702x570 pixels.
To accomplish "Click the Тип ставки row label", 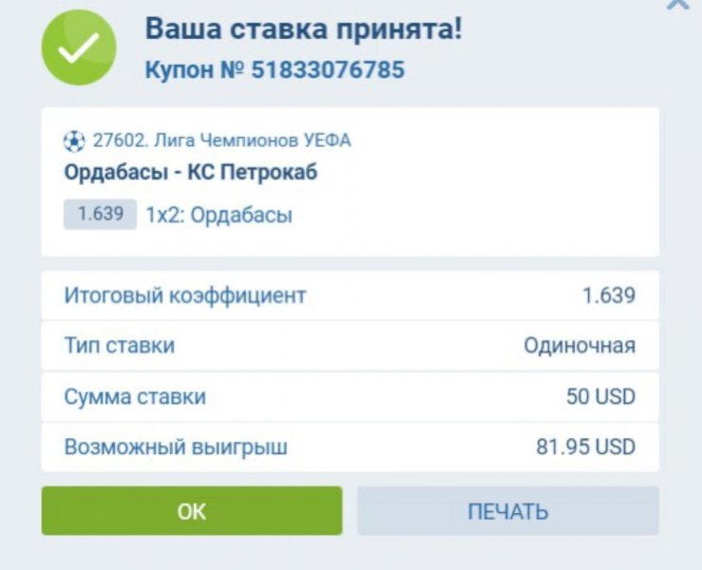I will [120, 346].
